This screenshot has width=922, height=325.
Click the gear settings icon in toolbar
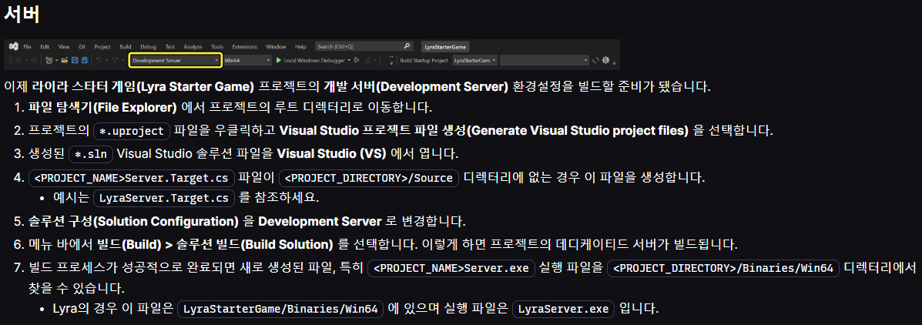605,60
